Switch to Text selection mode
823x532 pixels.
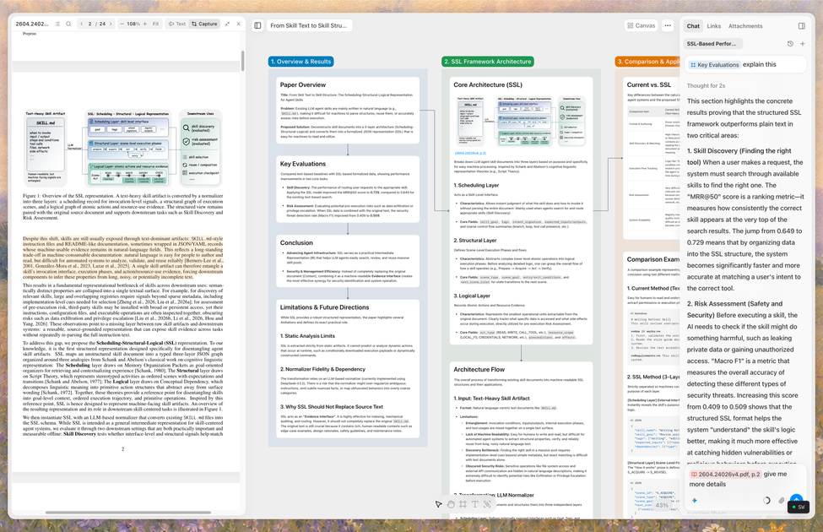pos(177,24)
